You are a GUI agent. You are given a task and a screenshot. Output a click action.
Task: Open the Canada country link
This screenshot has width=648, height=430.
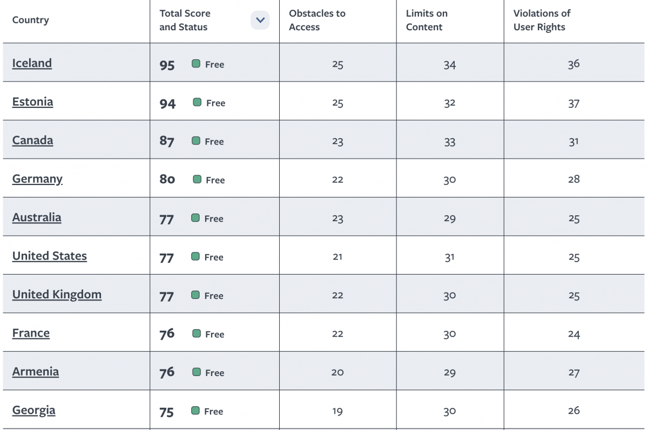tap(32, 140)
